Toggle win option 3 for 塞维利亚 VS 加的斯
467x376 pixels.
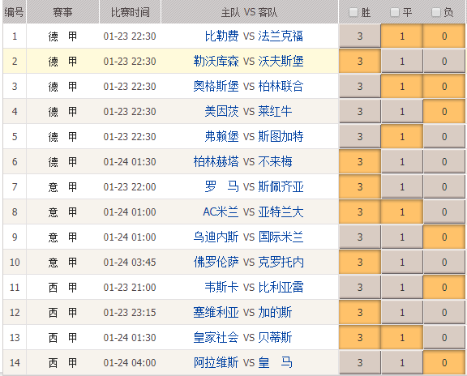360,312
